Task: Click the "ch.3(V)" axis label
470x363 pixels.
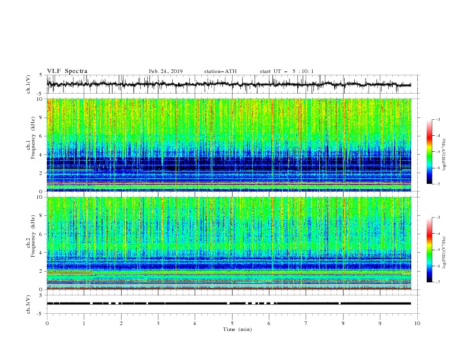Action: (28, 304)
